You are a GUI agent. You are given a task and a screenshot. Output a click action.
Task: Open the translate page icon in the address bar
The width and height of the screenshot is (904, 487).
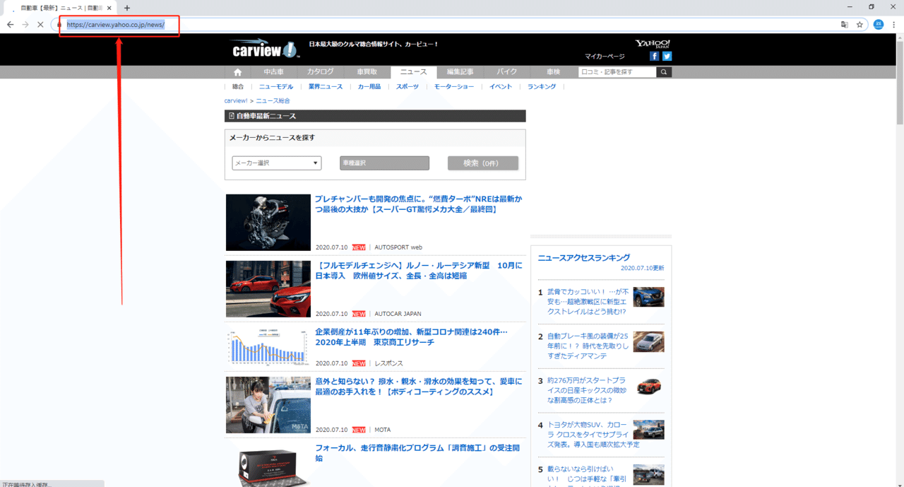(x=844, y=24)
